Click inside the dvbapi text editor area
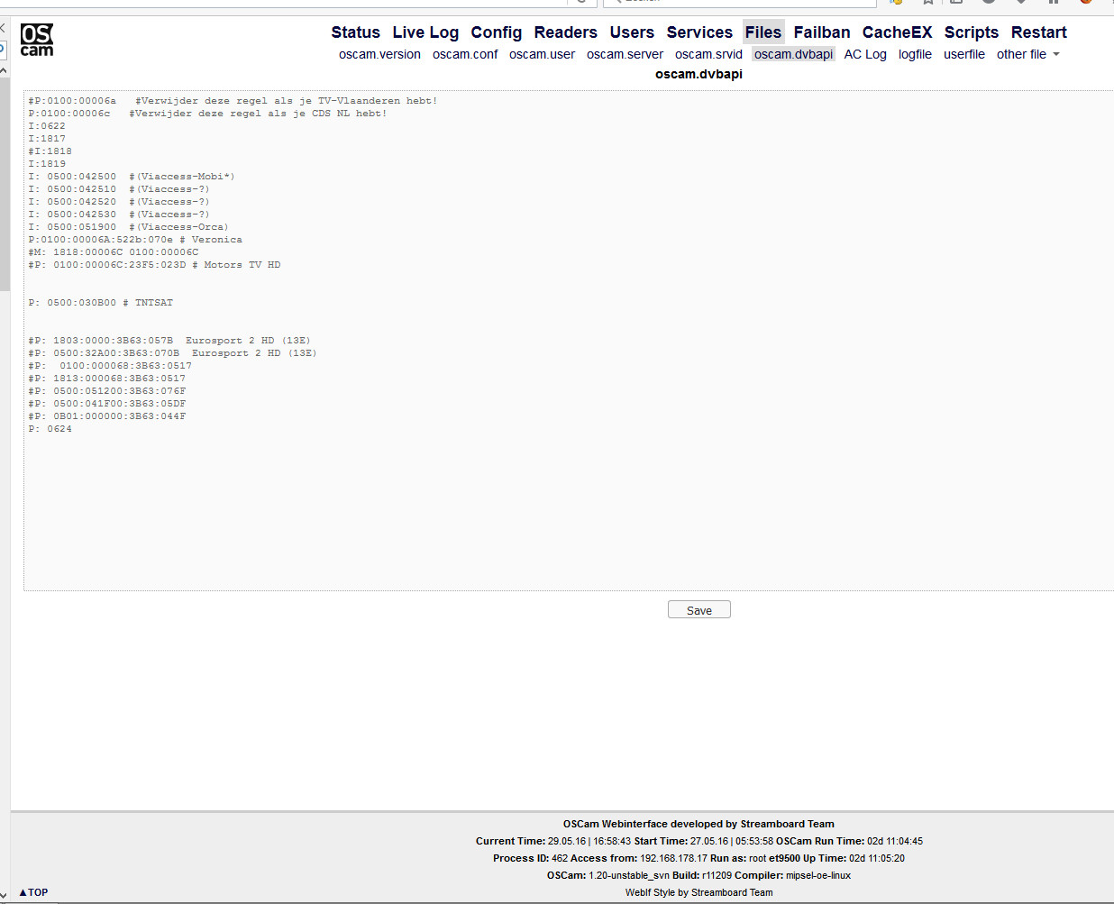The width and height of the screenshot is (1114, 904). [569, 341]
